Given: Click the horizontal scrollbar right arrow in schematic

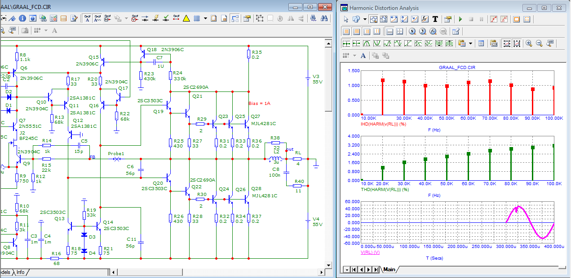Looking at the screenshot, I should coord(320,272).
